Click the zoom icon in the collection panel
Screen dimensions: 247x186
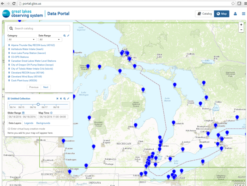click(65, 98)
